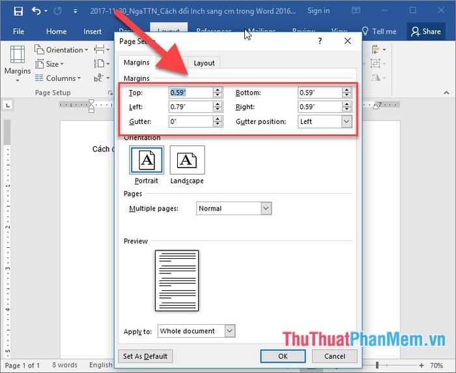Click the English language indicator in status bar
Image resolution: width=456 pixels, height=373 pixels.
click(100, 365)
